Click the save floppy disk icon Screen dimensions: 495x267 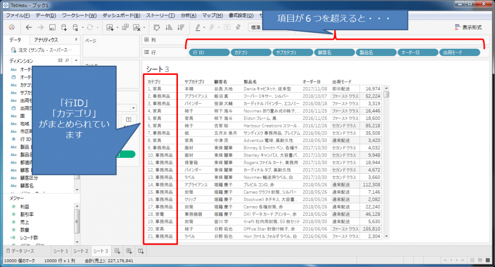tap(52, 27)
